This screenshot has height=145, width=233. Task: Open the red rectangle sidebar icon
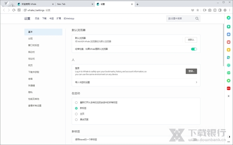[x=229, y=88]
